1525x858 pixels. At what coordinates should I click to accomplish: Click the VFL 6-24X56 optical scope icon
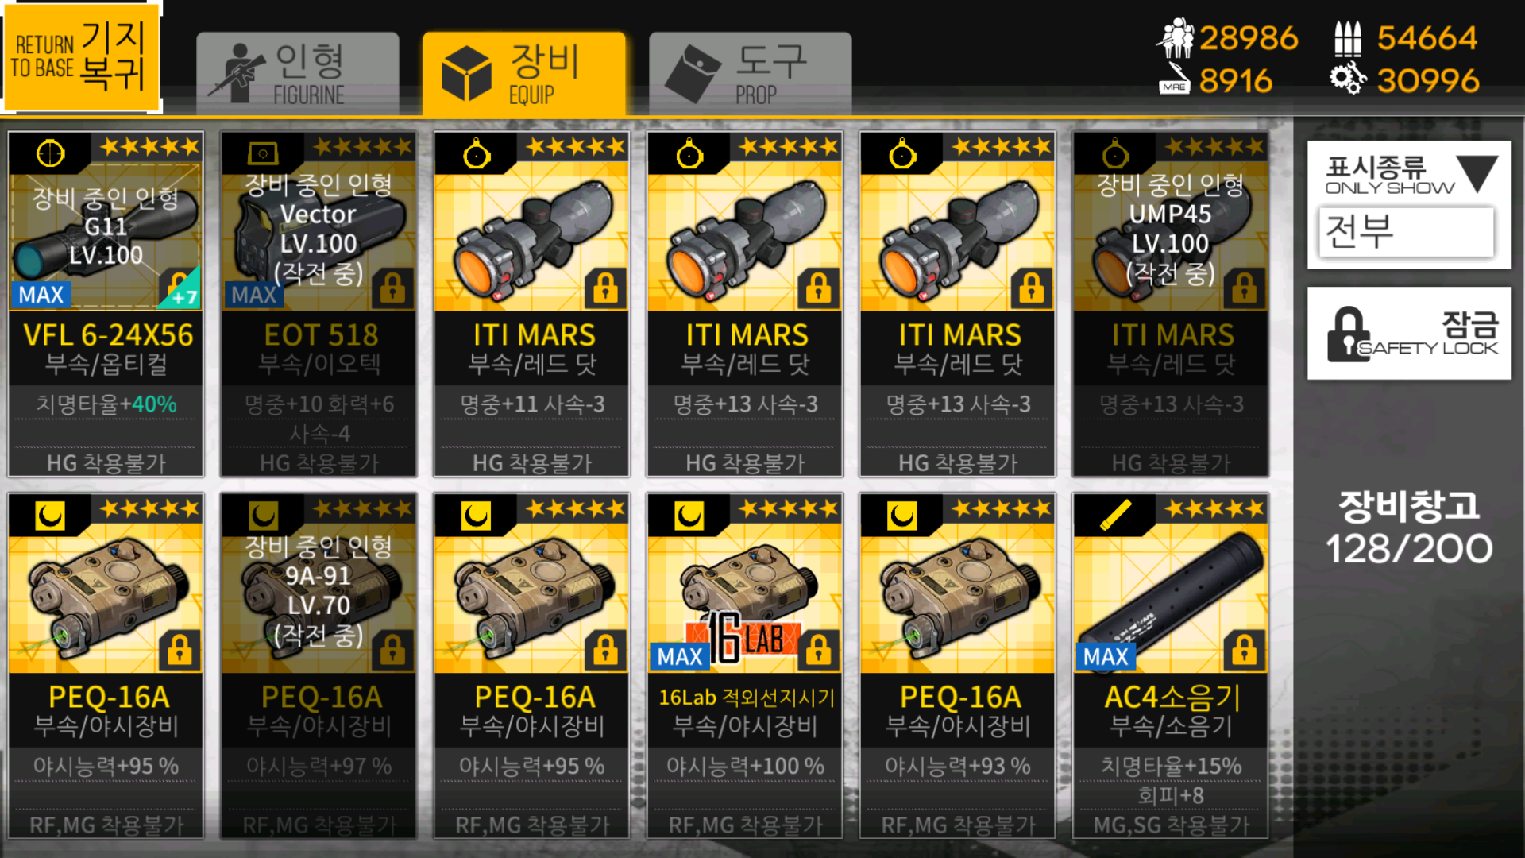[51, 153]
